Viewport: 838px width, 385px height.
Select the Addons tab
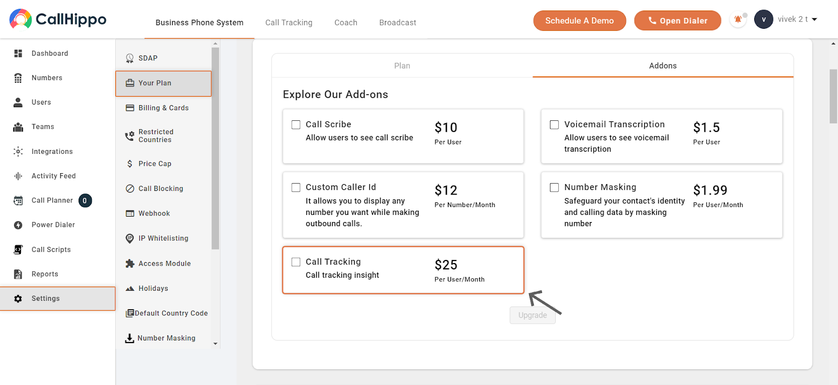(663, 65)
